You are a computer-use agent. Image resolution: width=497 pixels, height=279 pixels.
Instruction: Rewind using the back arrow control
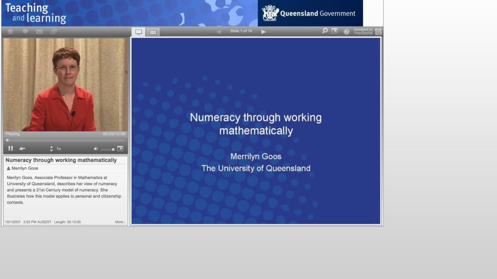click(x=22, y=148)
